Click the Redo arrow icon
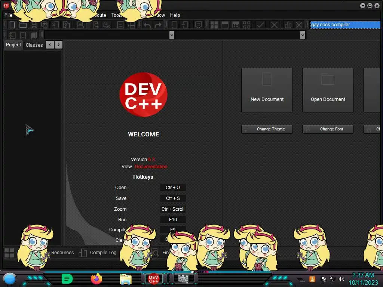The height and width of the screenshot is (287, 383). point(158,25)
